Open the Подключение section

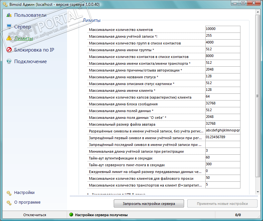tap(30, 62)
